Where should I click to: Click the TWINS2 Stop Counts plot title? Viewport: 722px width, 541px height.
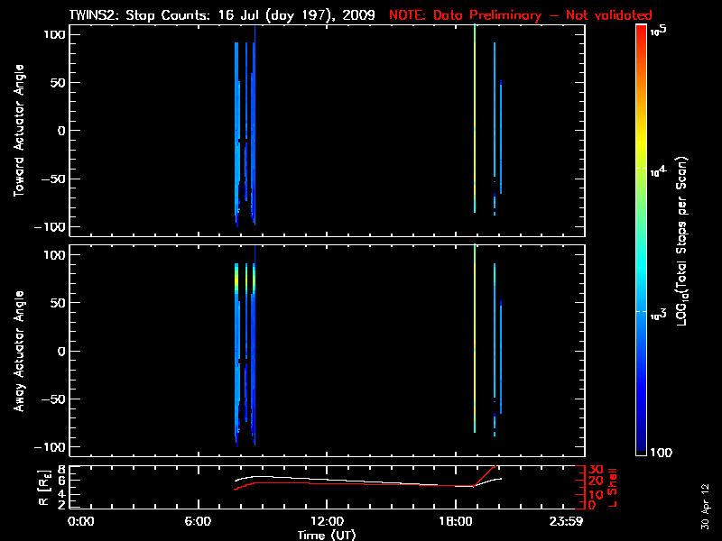click(221, 15)
